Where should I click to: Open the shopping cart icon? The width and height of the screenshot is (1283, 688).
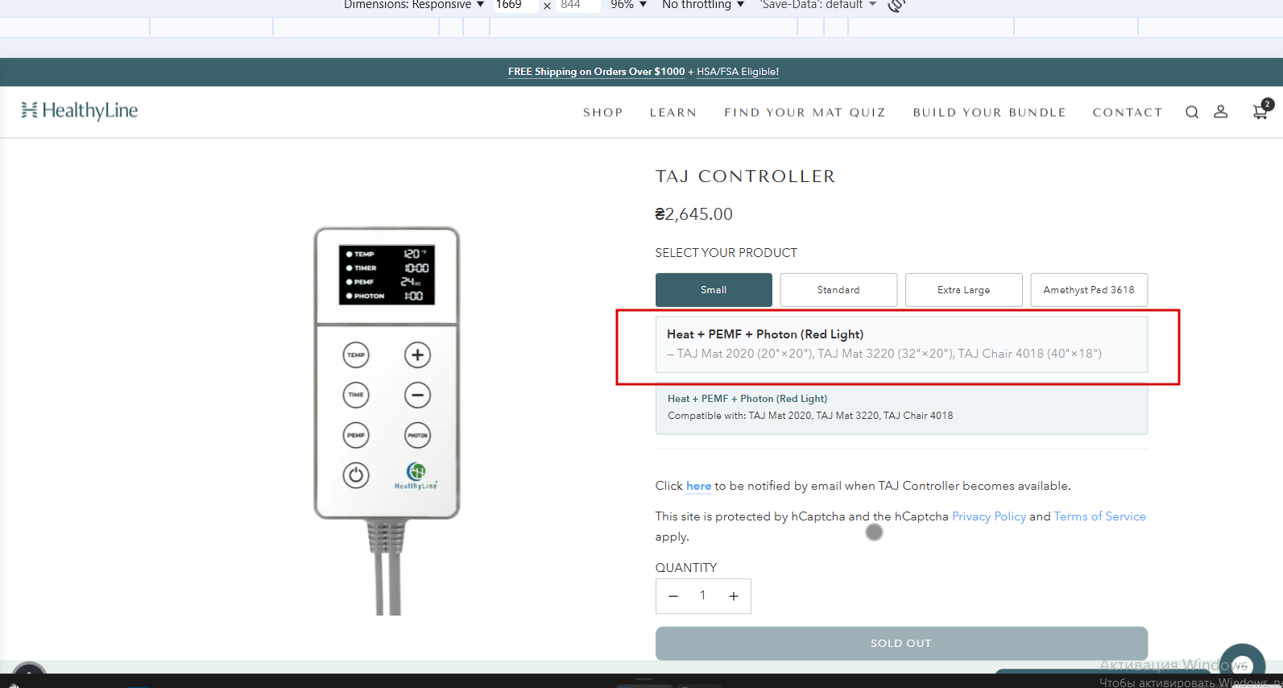pos(1262,110)
